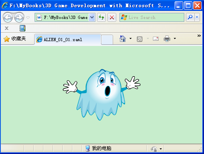Click the Refresh page icon
The height and width of the screenshot is (154, 204).
click(x=101, y=17)
